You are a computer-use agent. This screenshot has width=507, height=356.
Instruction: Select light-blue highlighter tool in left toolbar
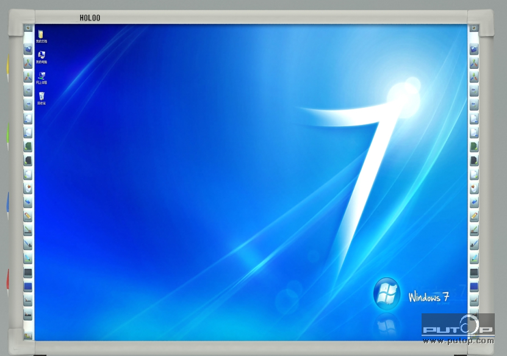(28, 258)
